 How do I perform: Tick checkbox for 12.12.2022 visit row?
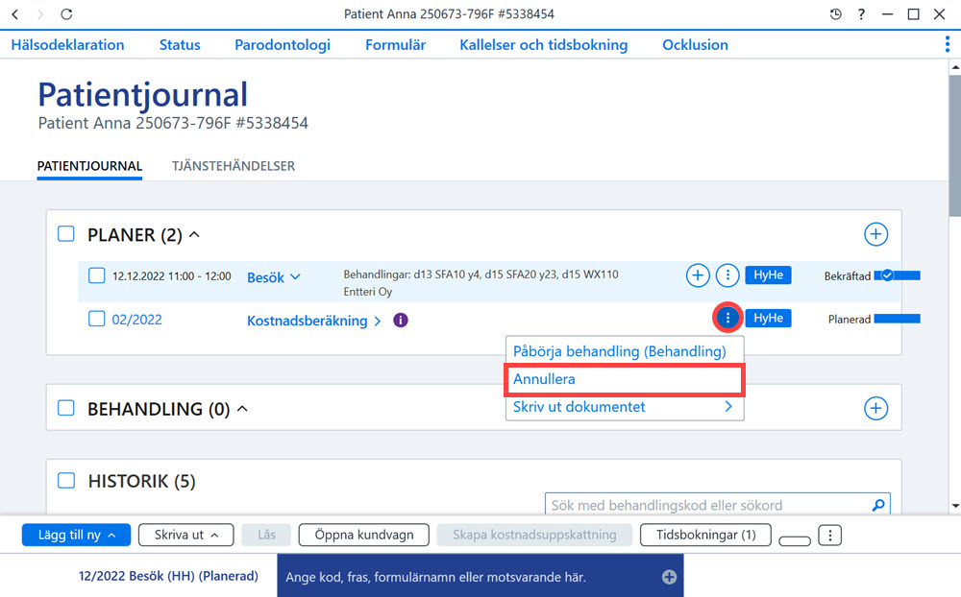coord(97,275)
